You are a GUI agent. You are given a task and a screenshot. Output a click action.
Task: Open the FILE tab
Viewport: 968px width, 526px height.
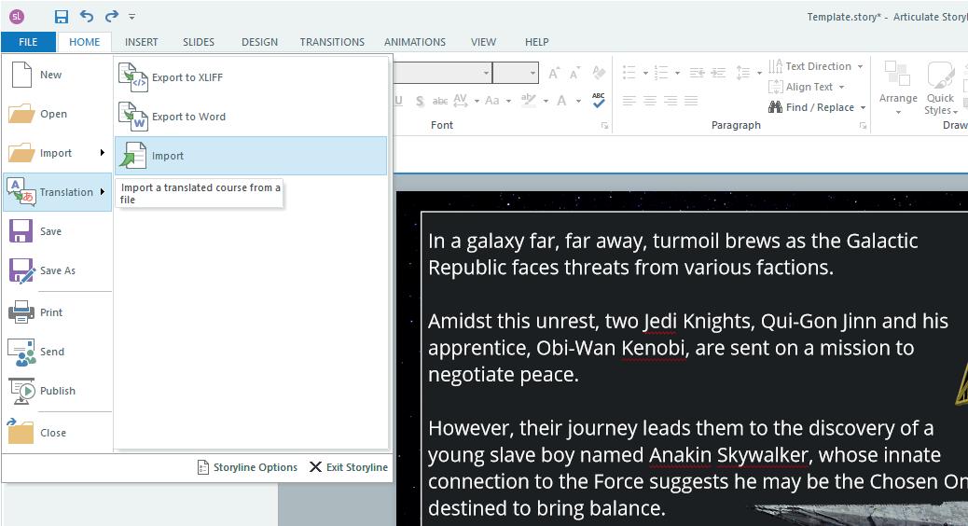point(28,42)
